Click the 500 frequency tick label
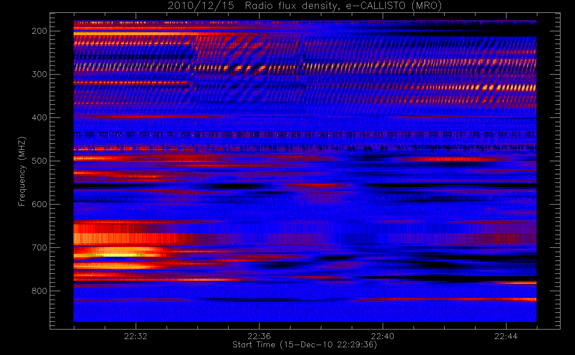Image resolution: width=575 pixels, height=355 pixels. [39, 161]
